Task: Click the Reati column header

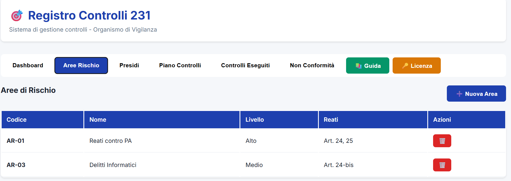Action: point(331,120)
